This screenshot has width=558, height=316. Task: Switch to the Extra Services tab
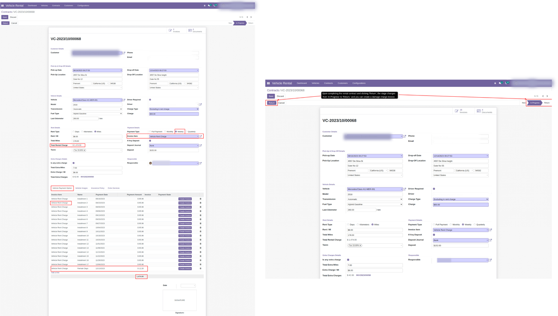[x=114, y=188]
